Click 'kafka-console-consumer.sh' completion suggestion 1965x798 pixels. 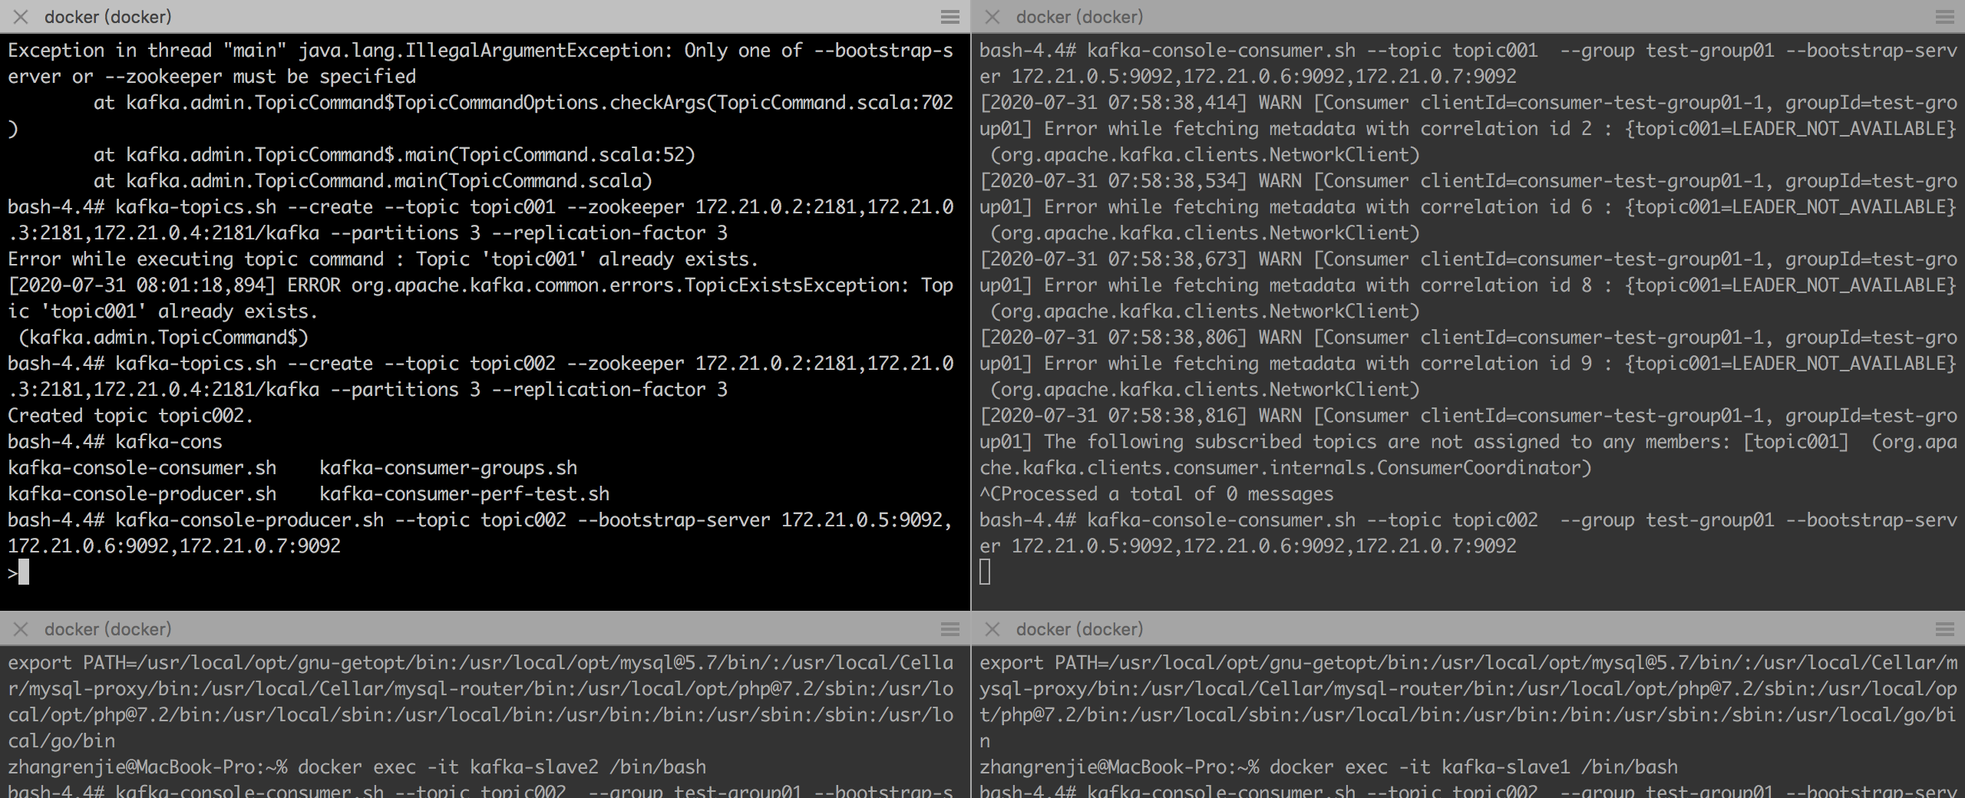pos(142,468)
